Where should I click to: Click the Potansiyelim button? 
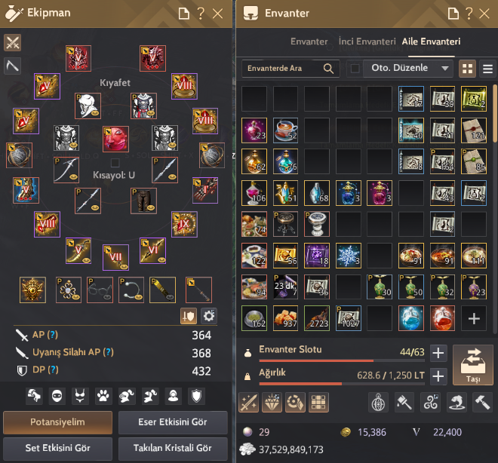(x=58, y=422)
